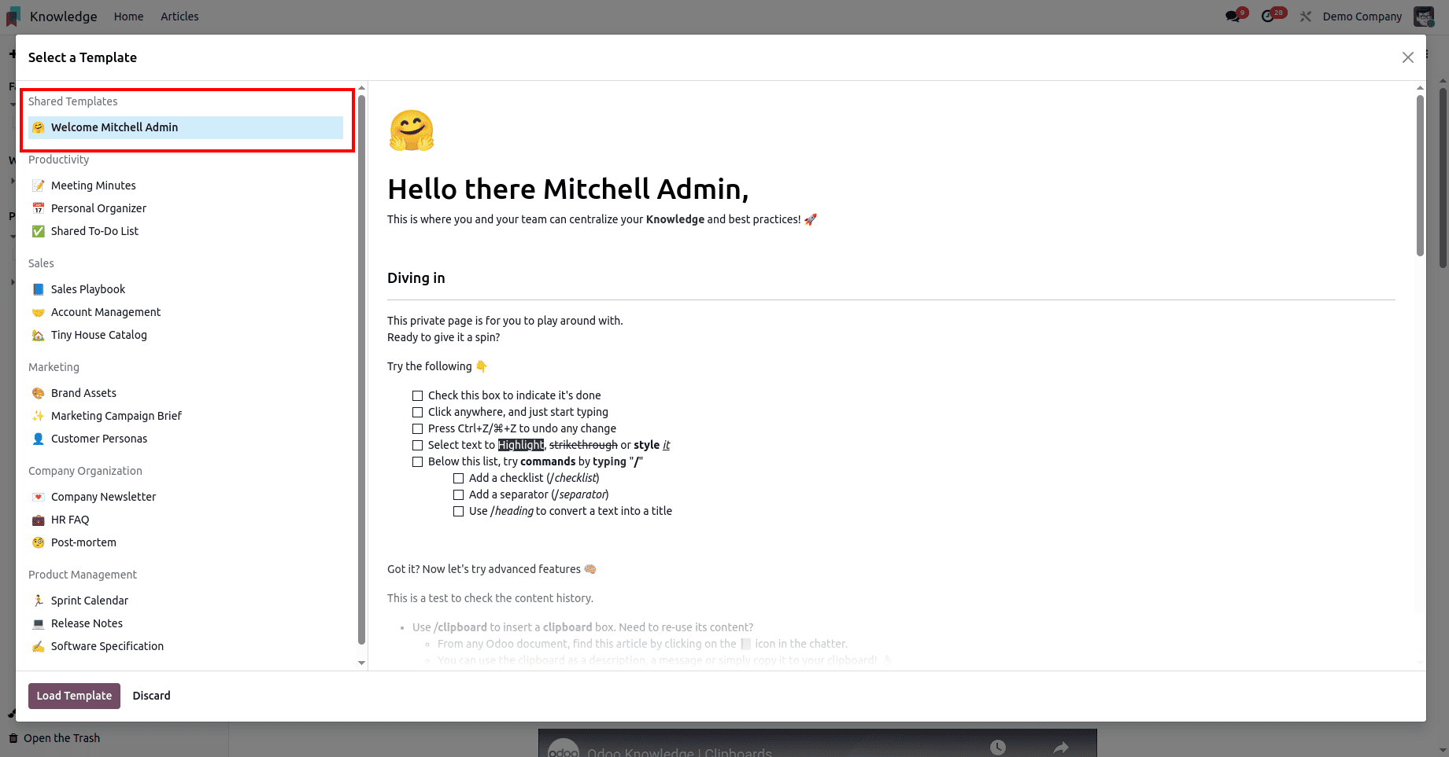This screenshot has height=757, width=1449.
Task: Click the hugging face emoji in preview
Action: tap(411, 130)
